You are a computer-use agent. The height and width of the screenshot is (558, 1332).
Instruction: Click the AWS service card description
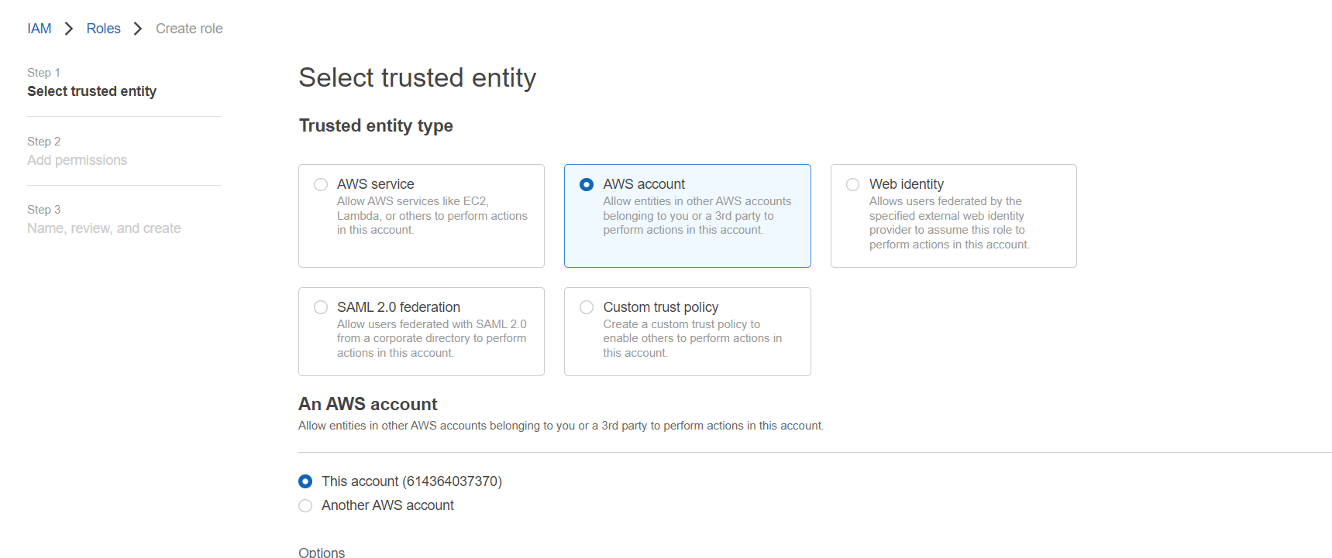click(432, 215)
